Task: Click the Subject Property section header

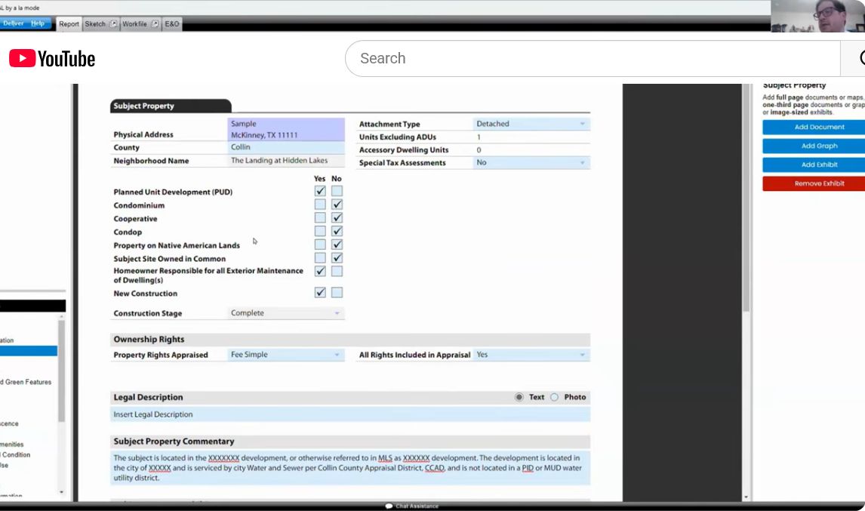Action: click(171, 106)
